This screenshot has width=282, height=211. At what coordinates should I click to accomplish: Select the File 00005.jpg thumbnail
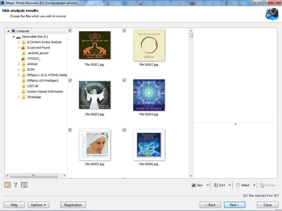(95, 145)
